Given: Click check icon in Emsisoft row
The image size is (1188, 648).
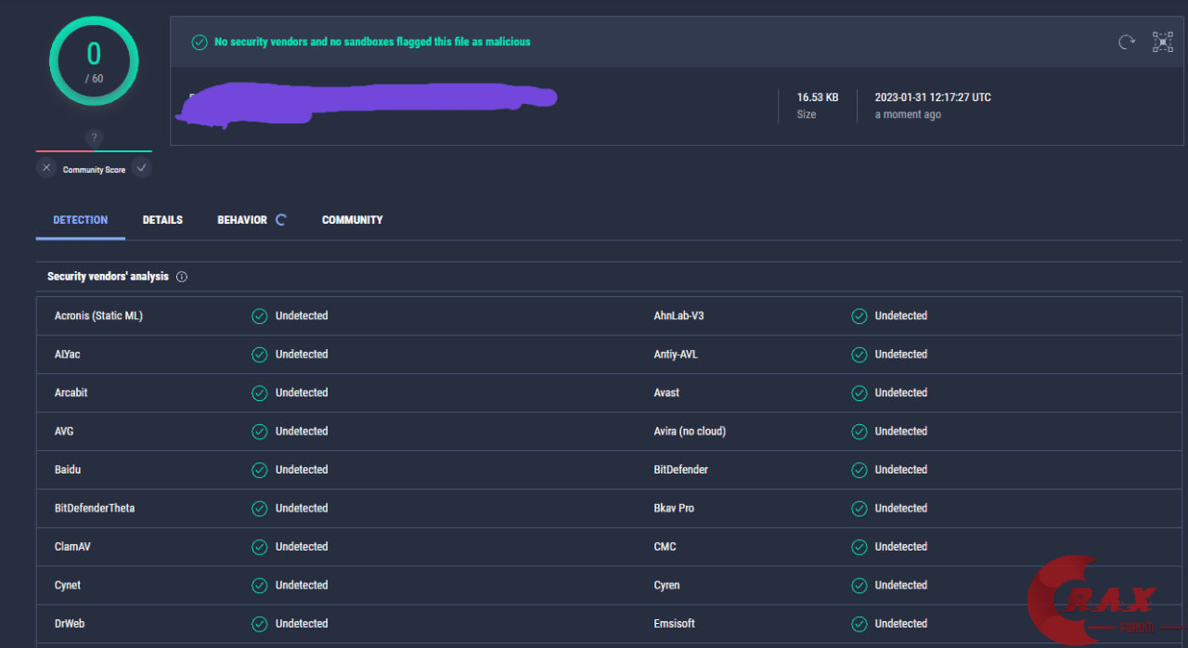Looking at the screenshot, I should [859, 624].
